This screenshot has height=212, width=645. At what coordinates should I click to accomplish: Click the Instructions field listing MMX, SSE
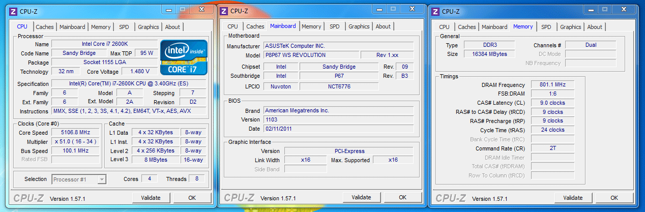(129, 111)
